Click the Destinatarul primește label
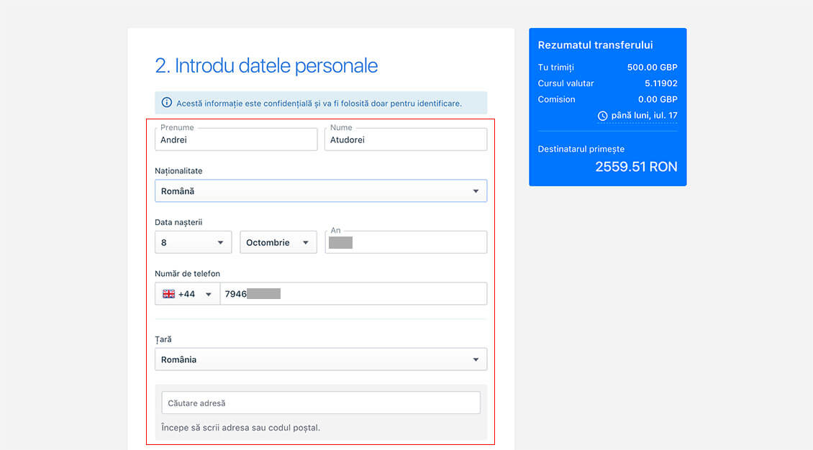The image size is (813, 450). (x=581, y=149)
